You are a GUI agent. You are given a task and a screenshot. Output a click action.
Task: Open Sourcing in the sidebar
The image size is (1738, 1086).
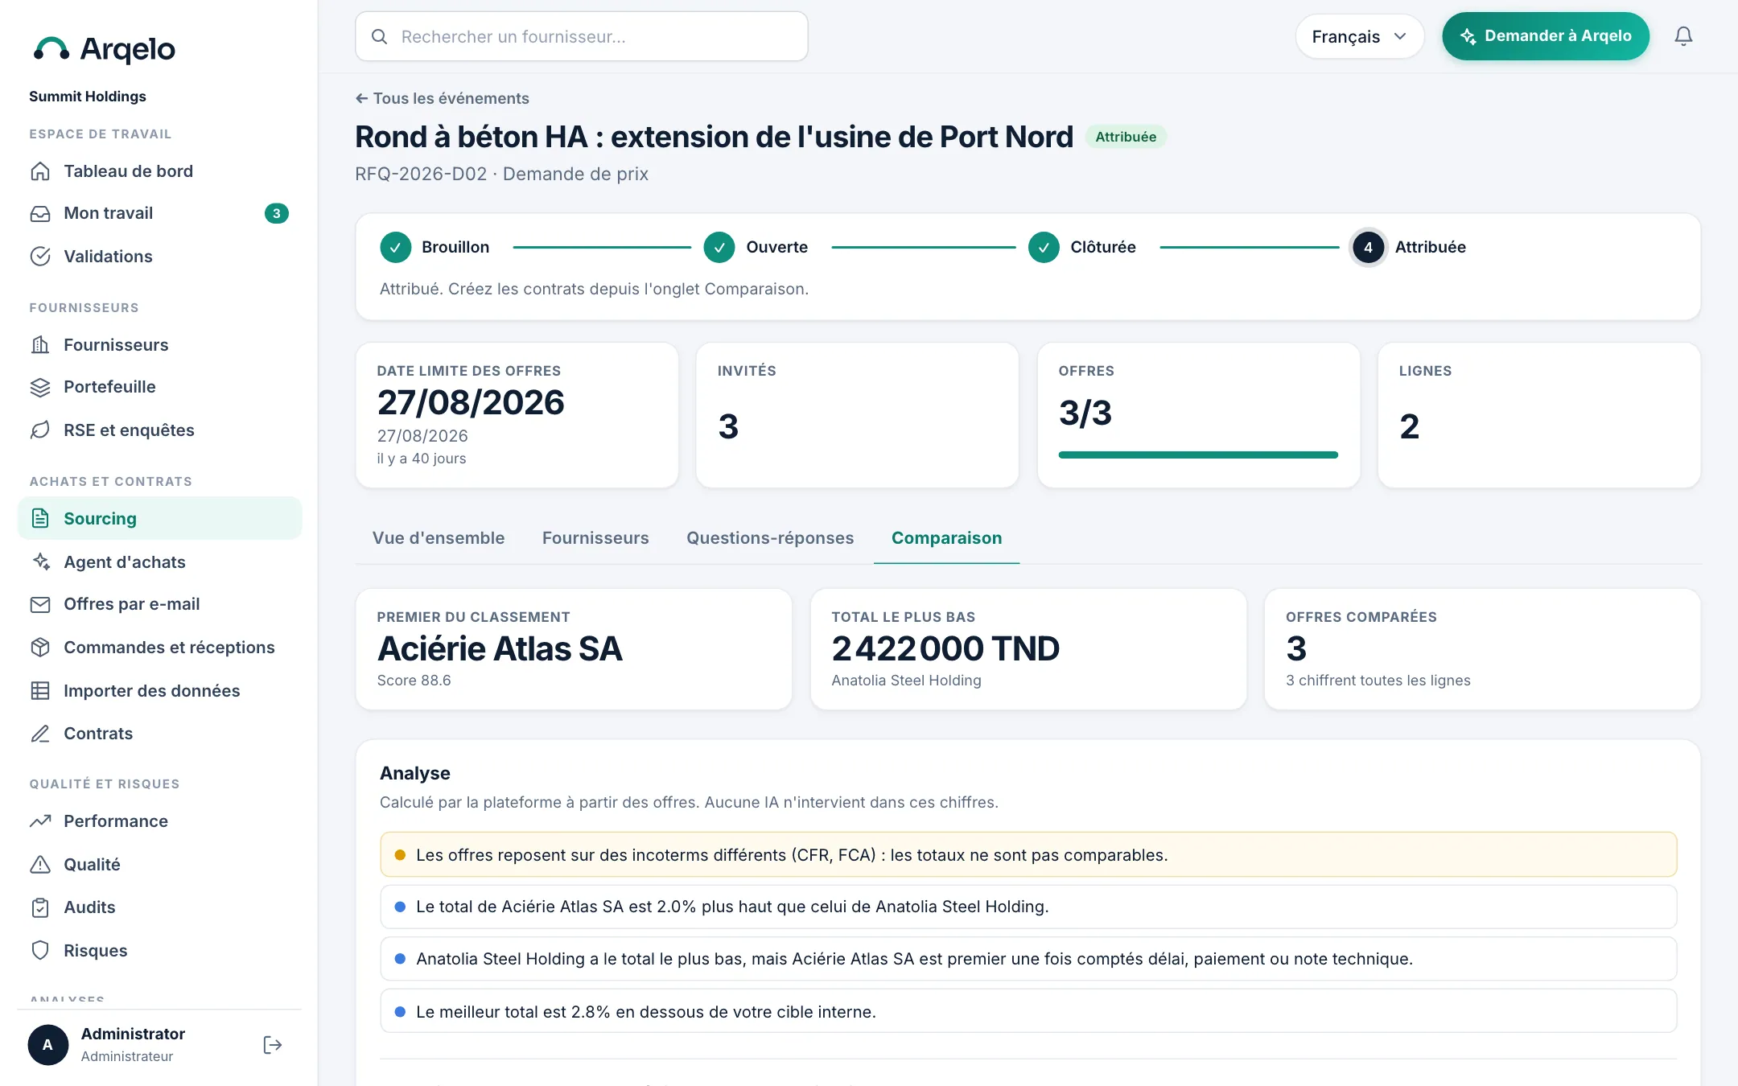tap(159, 518)
